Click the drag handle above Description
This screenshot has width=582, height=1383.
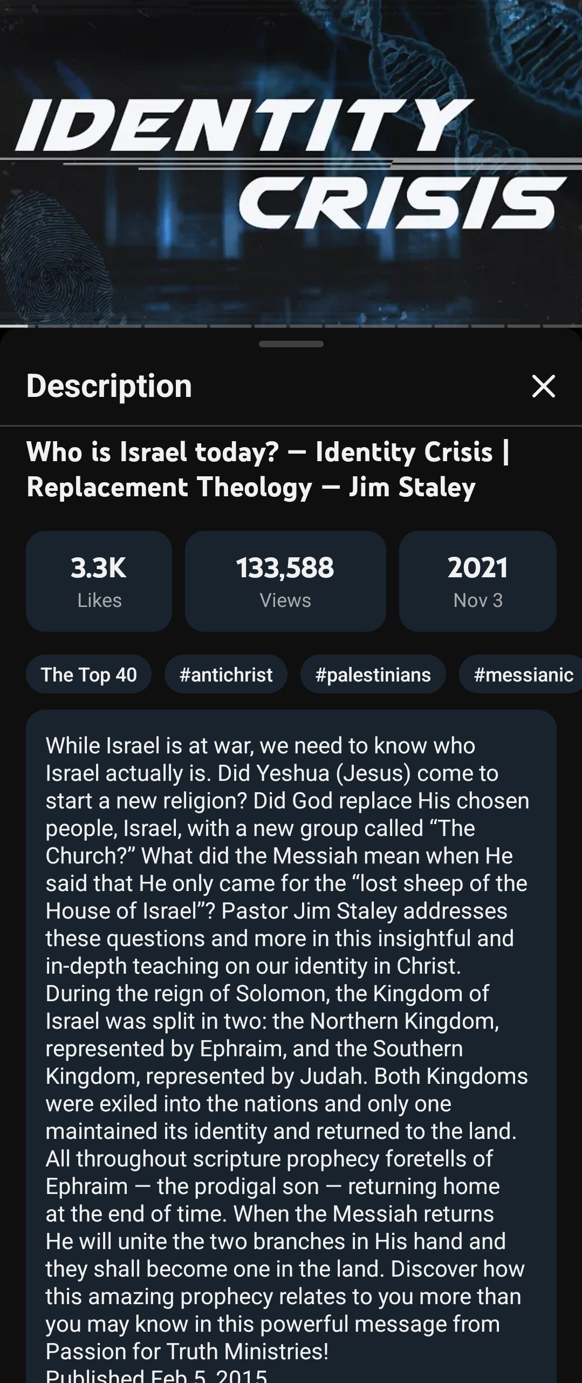pos(291,344)
